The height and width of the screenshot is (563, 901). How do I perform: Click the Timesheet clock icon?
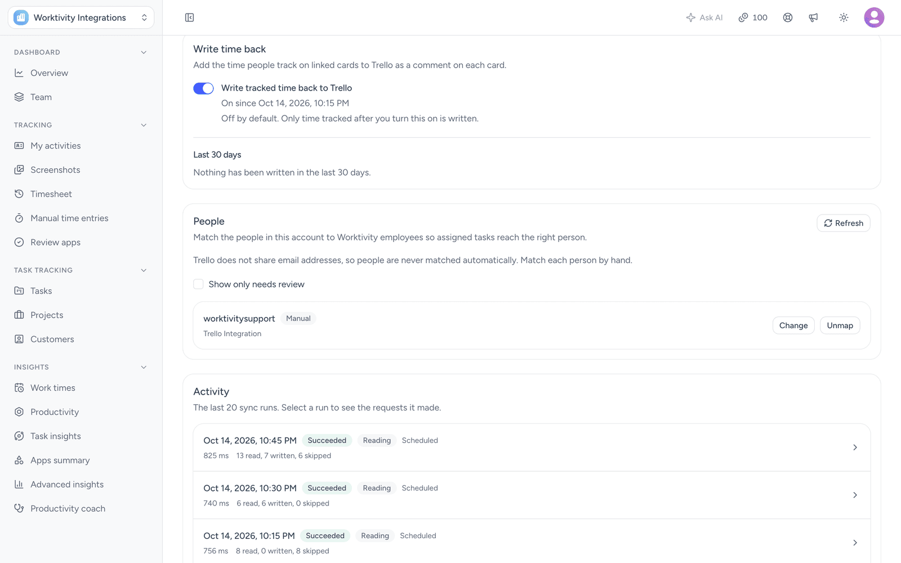[19, 194]
